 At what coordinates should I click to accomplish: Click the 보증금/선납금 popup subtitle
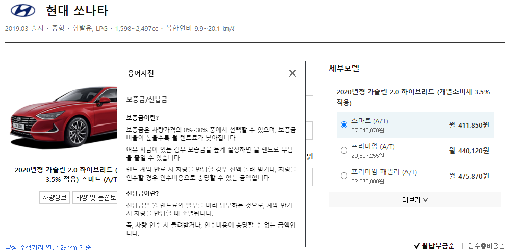[147, 99]
